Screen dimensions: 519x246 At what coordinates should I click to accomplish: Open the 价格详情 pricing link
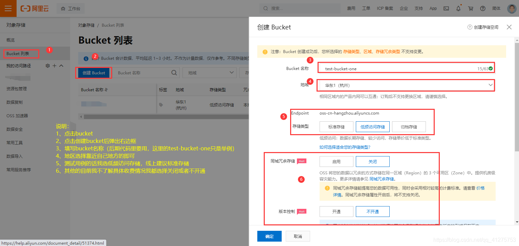[x=481, y=188]
